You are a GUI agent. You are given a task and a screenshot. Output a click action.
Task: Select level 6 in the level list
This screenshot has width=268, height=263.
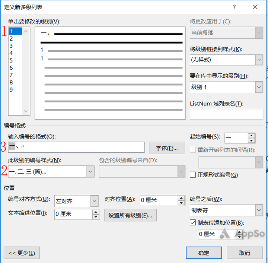(x=15, y=68)
